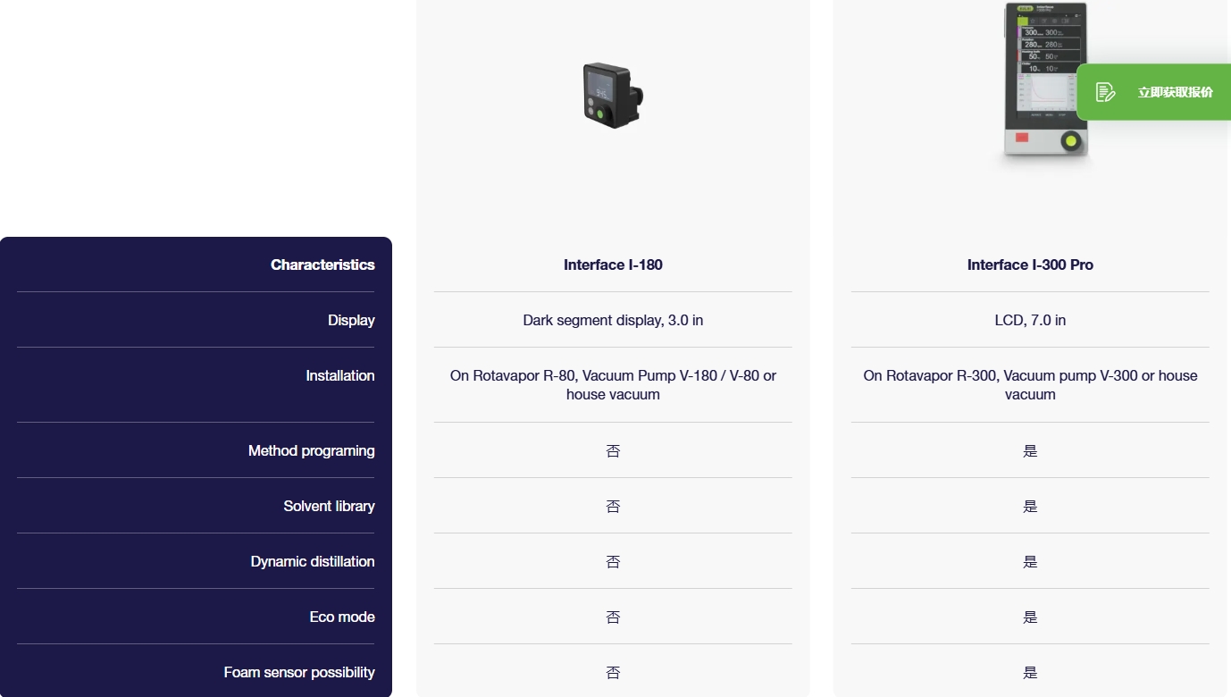Screen dimensions: 1231x697
Task: Select the Installation row label
Action: [x=339, y=375]
